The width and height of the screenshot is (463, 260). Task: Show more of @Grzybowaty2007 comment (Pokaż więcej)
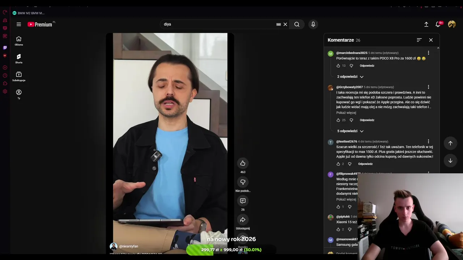(x=346, y=113)
